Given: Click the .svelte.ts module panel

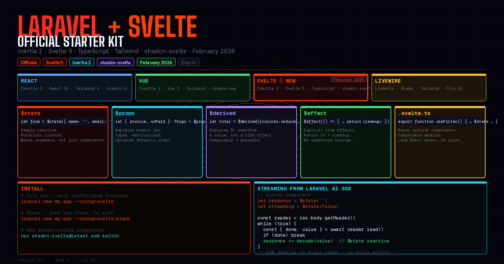Looking at the screenshot, I should [x=440, y=141].
